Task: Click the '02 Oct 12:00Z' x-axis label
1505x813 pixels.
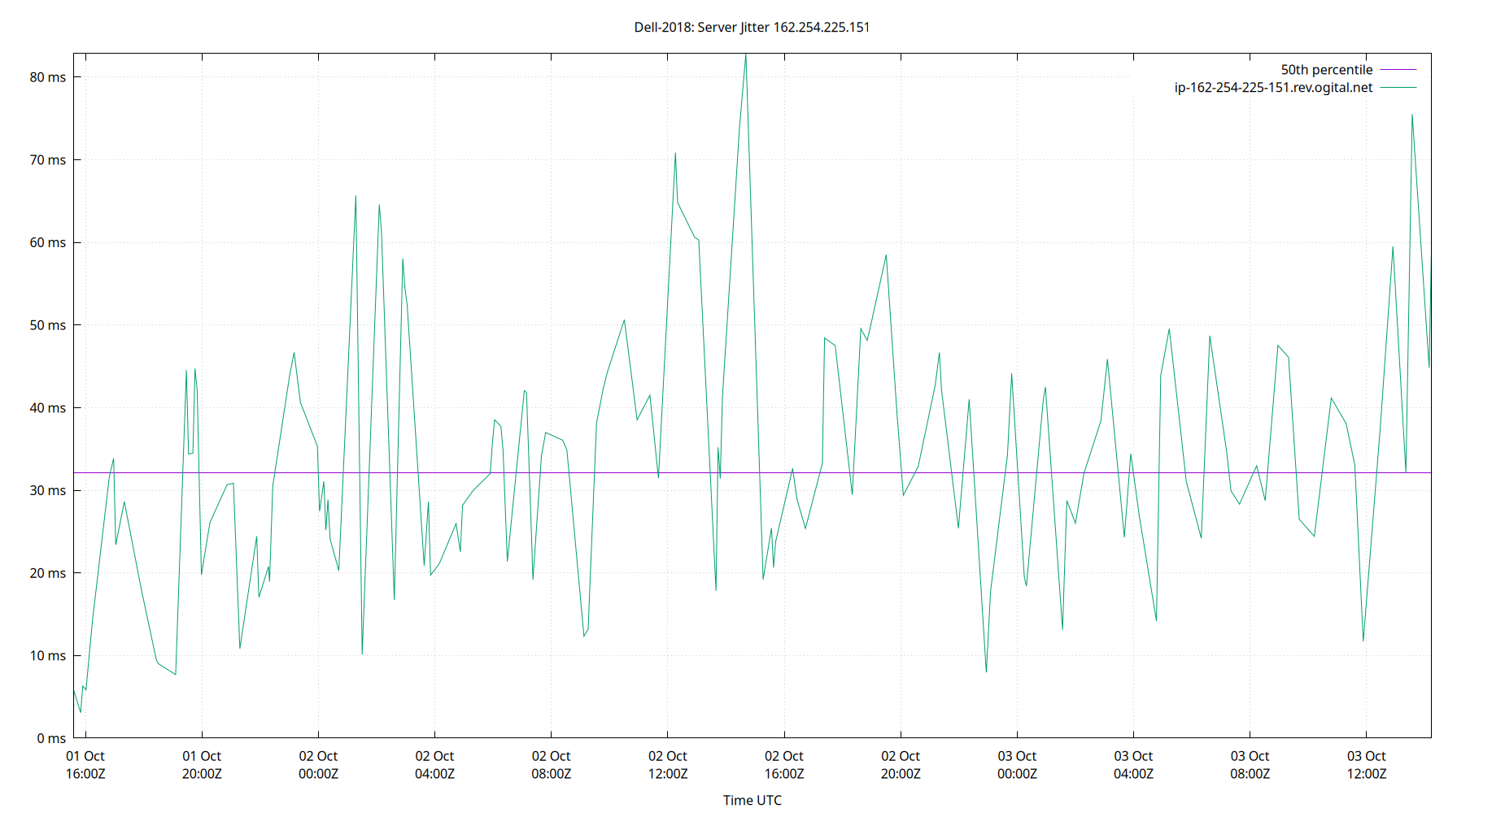Action: tap(668, 765)
